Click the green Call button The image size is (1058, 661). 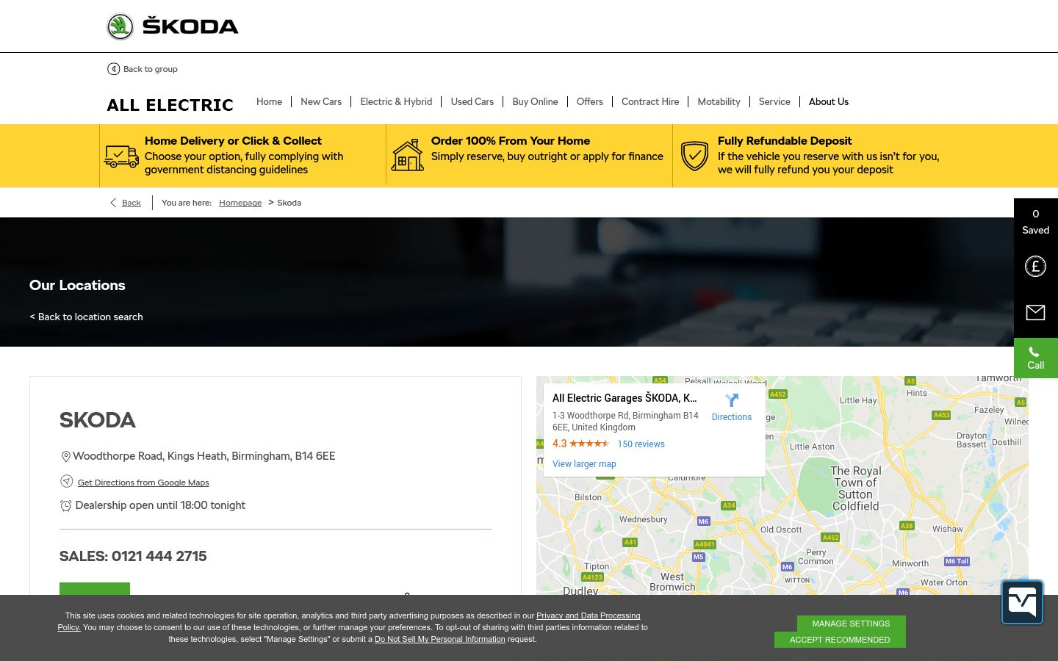point(1036,358)
